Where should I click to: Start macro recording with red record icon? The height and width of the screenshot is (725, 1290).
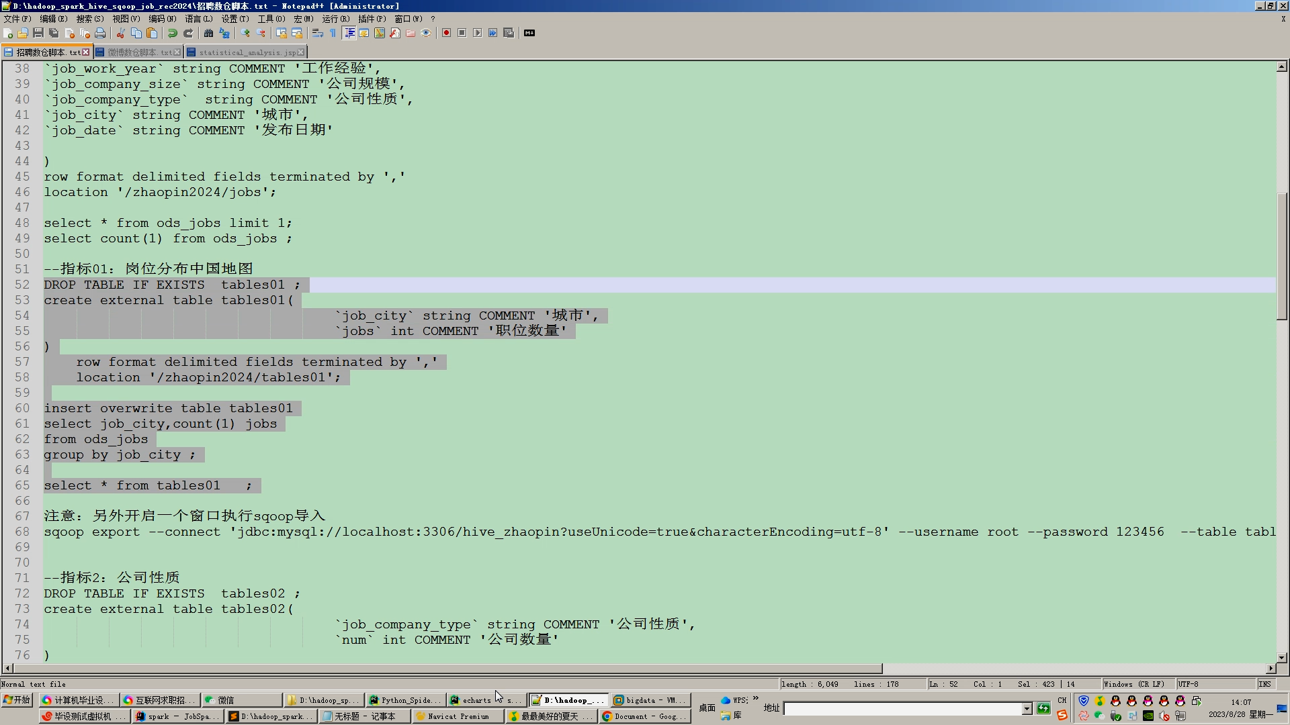point(446,33)
